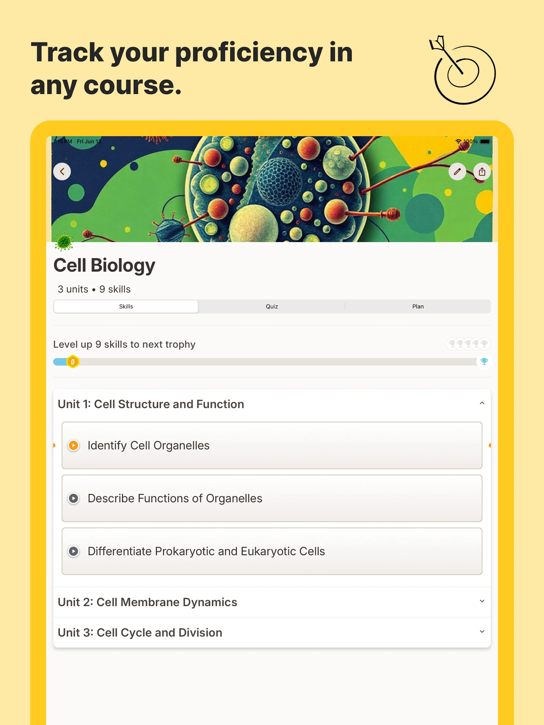This screenshot has width=544, height=725.
Task: Expand Unit 2: Cell Membrane Dynamics
Action: tap(482, 602)
